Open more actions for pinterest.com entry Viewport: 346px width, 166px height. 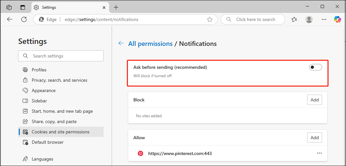(x=319, y=153)
